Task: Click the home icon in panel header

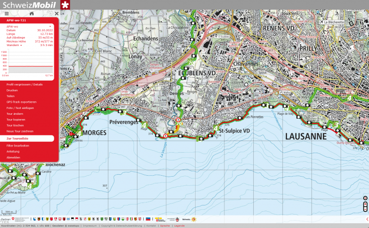Action: tap(32, 14)
